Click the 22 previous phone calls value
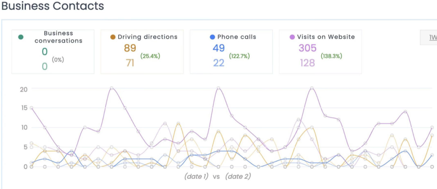Viewport: 437px width, 189px height. [x=218, y=63]
